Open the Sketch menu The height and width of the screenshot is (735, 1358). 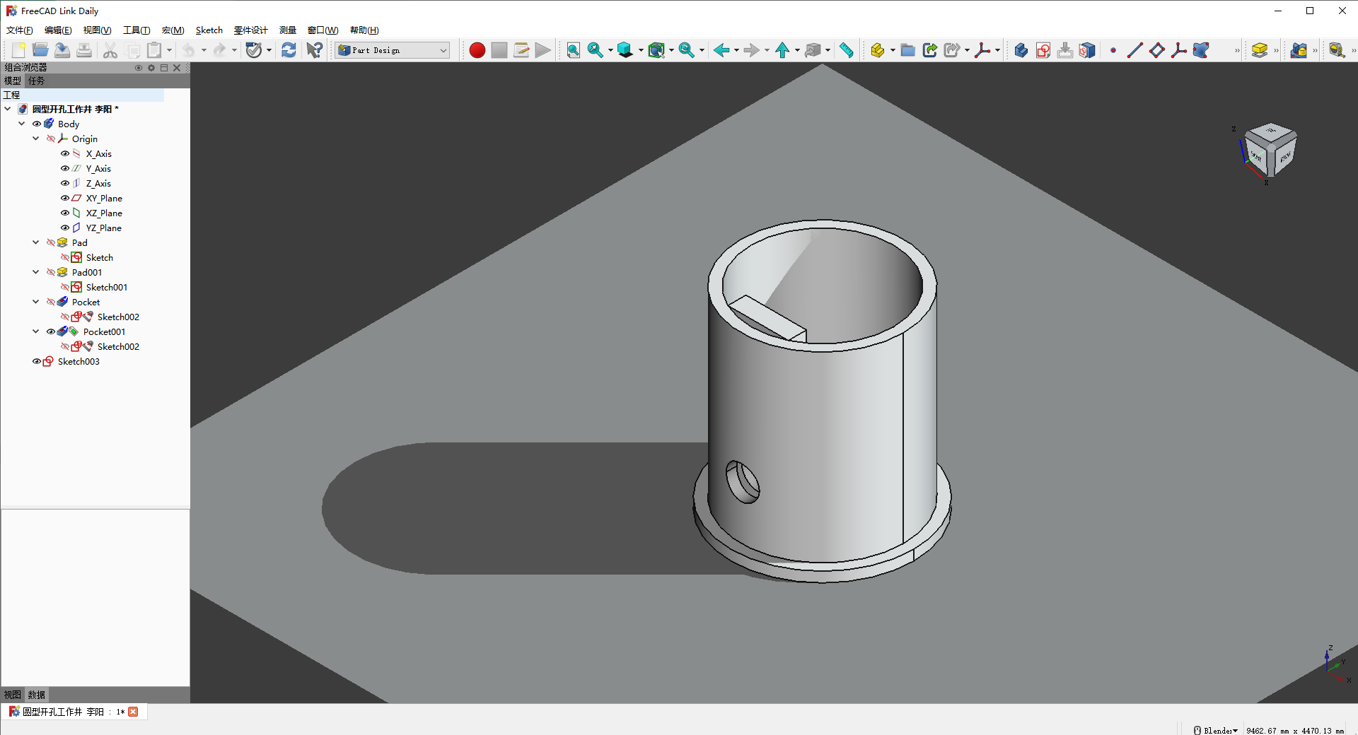pos(209,30)
